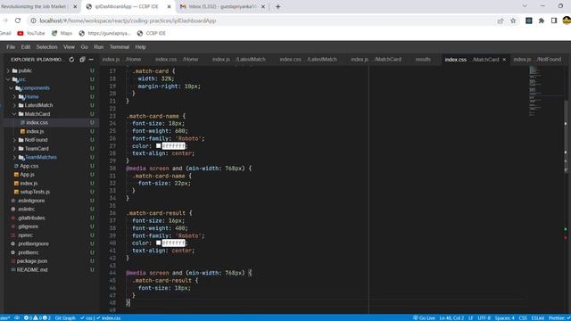Open Git Graph in status bar
The width and height of the screenshot is (571, 321).
[x=65, y=317]
